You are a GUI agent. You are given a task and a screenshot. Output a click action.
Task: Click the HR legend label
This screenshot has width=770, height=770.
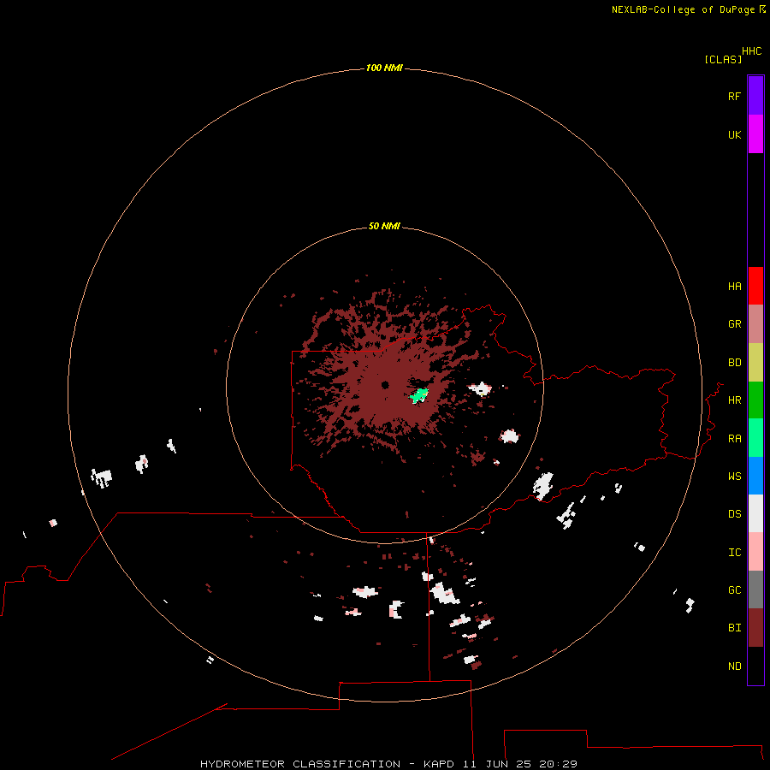[734, 400]
